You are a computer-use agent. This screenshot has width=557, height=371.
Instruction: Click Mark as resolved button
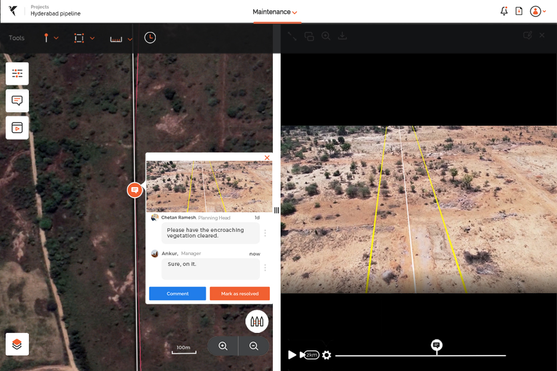pos(240,294)
